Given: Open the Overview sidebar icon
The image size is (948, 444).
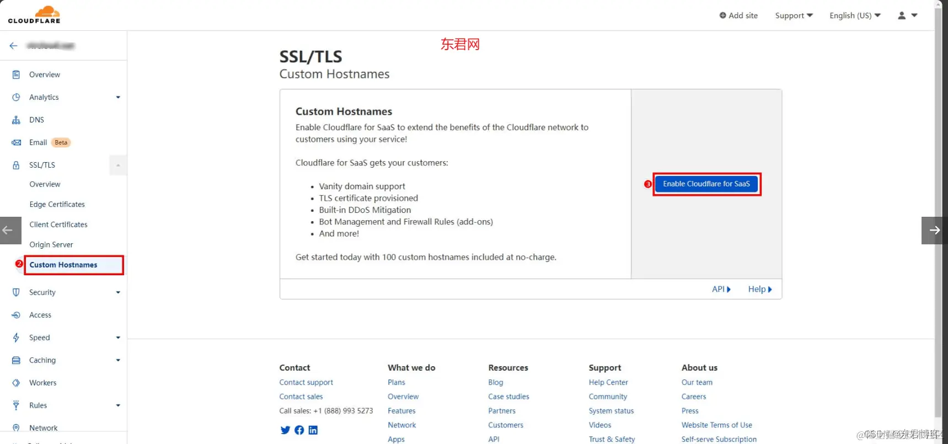Looking at the screenshot, I should point(16,74).
